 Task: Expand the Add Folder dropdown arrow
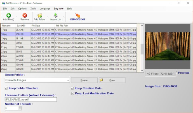click(x=48, y=17)
